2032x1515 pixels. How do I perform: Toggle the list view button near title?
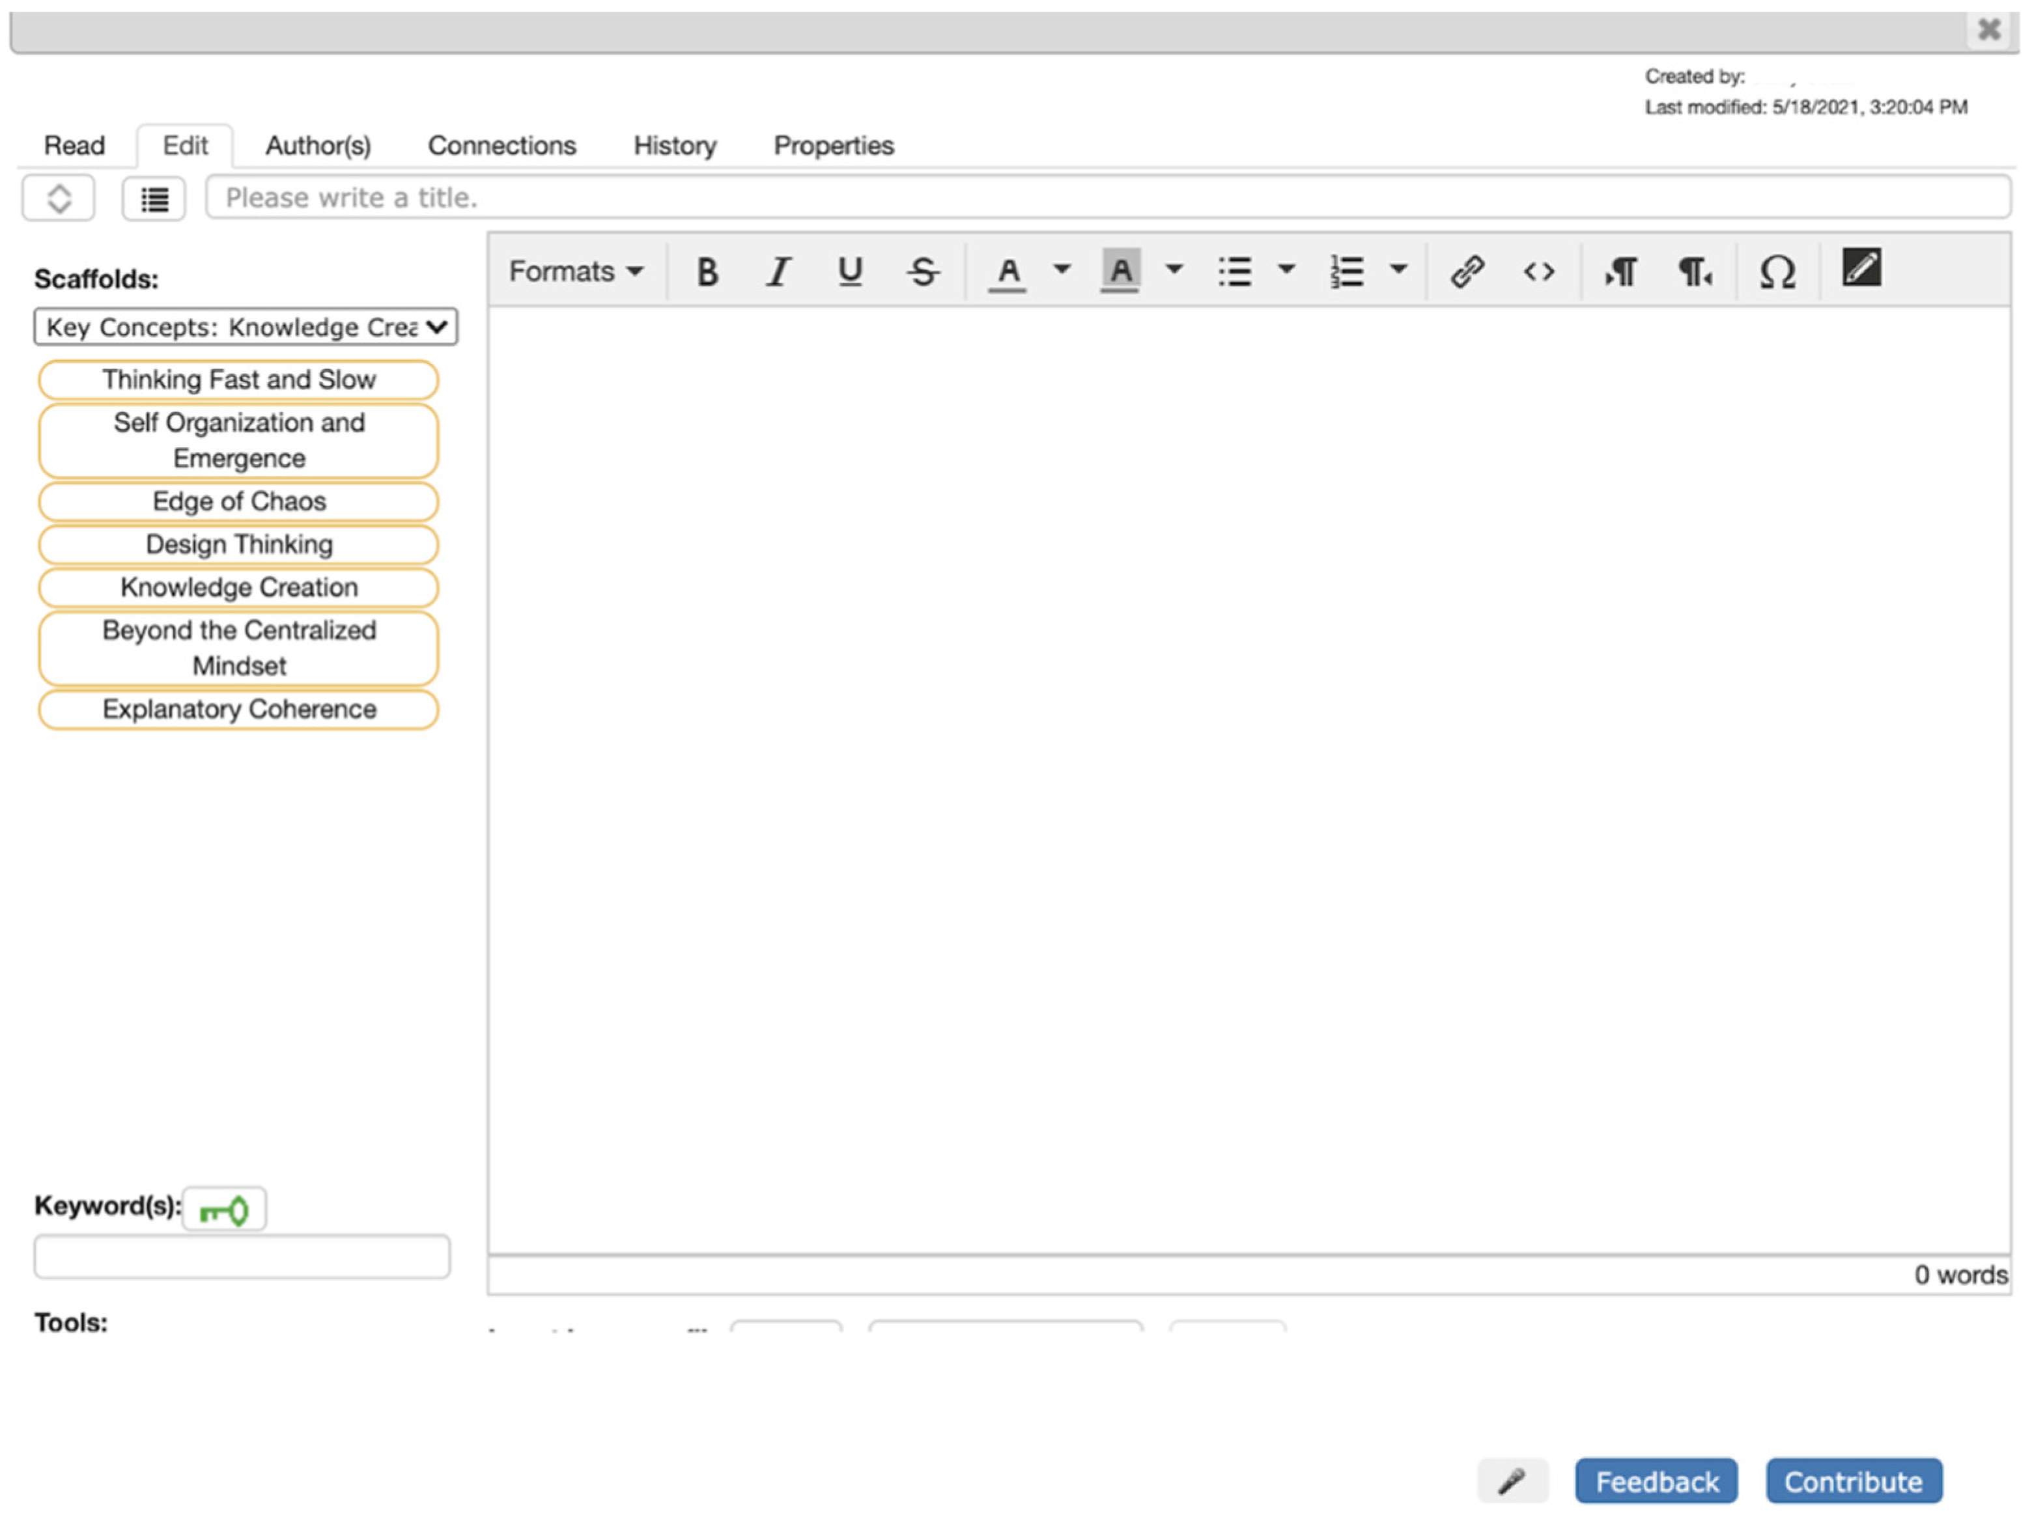tap(154, 199)
